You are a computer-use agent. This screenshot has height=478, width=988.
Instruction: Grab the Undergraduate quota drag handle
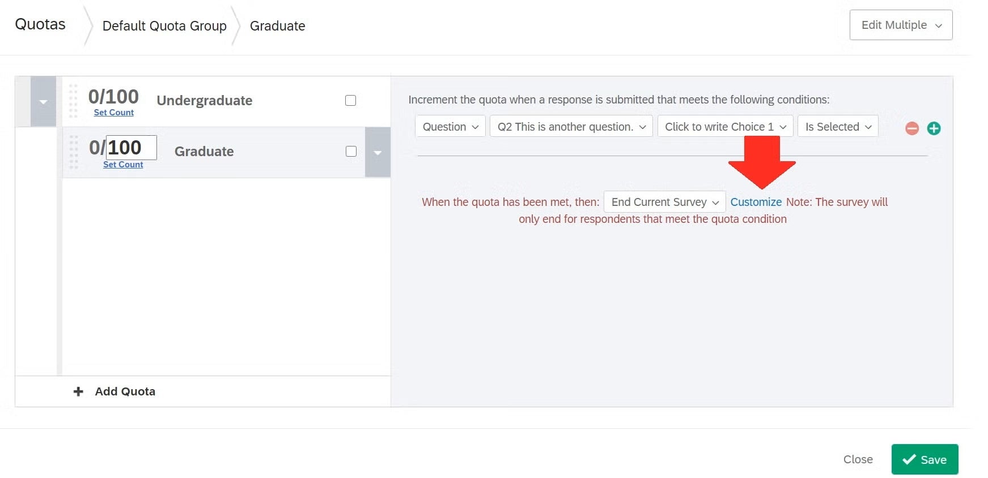[73, 101]
